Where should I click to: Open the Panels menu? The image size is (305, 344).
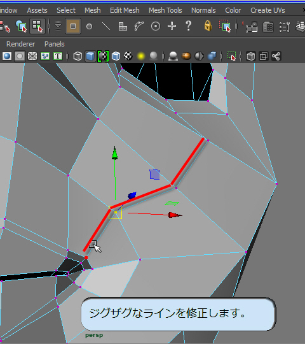pyautogui.click(x=55, y=44)
